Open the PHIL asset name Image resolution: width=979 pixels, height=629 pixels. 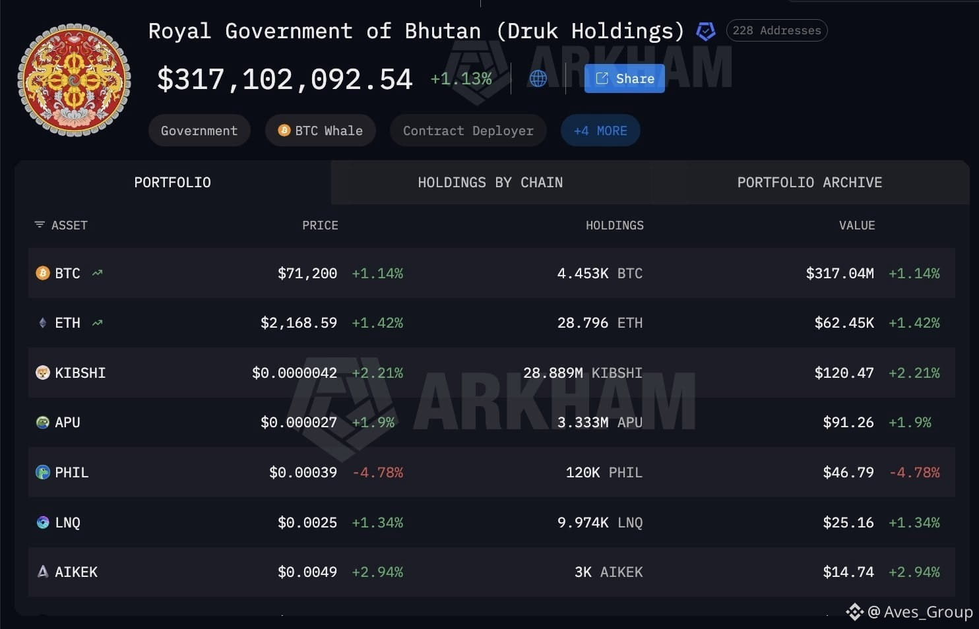pyautogui.click(x=71, y=472)
